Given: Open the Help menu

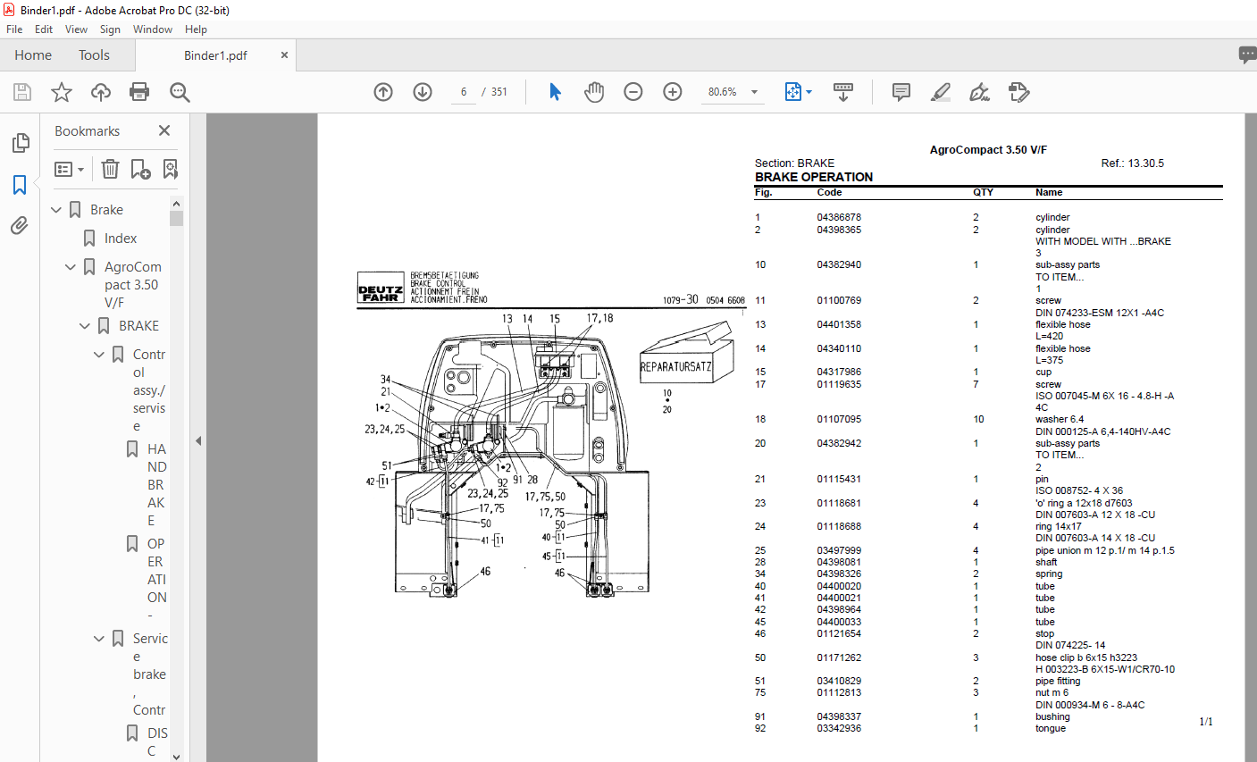Looking at the screenshot, I should click(196, 29).
